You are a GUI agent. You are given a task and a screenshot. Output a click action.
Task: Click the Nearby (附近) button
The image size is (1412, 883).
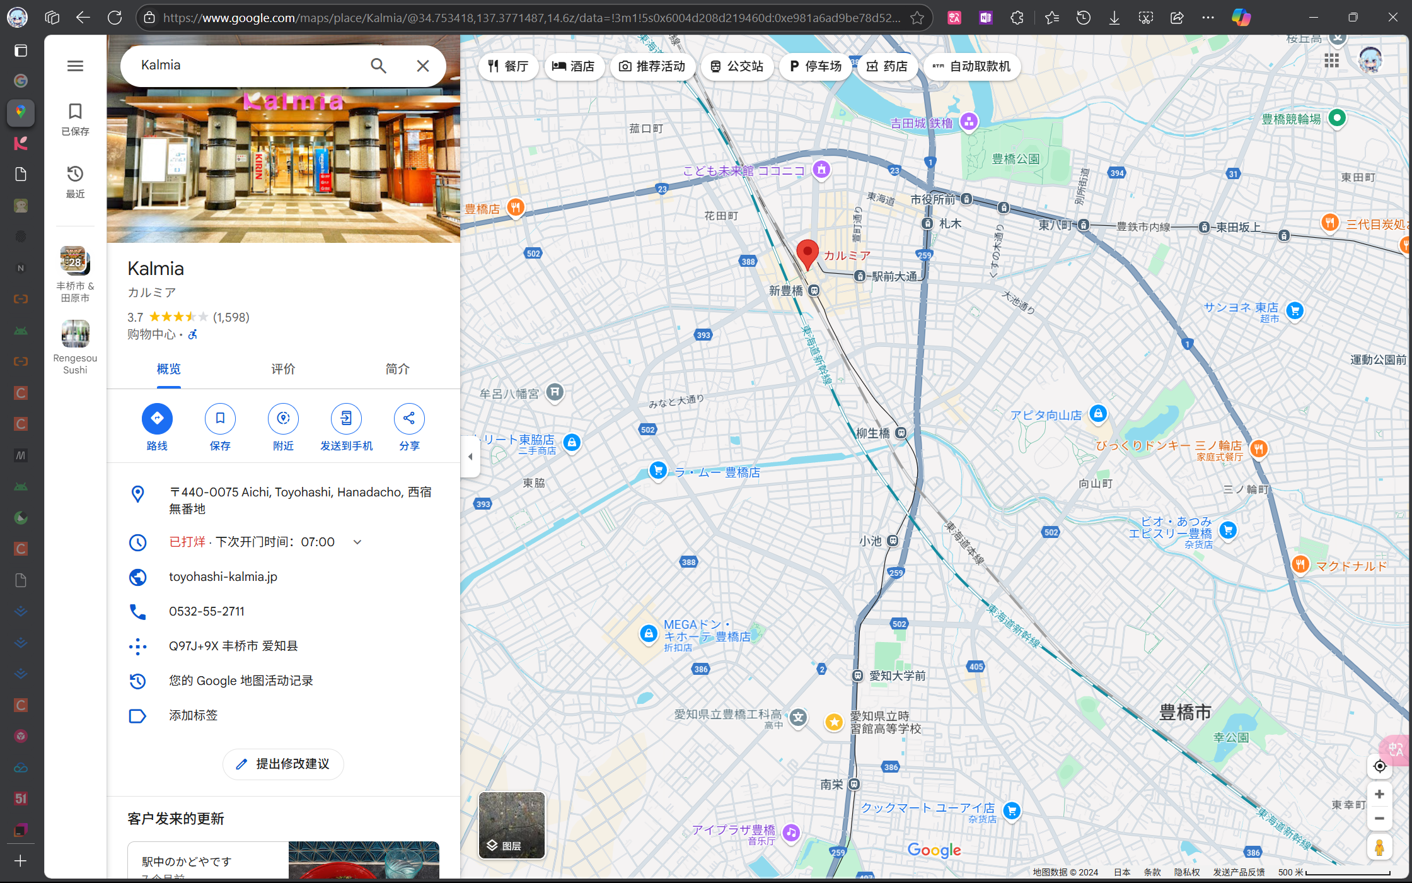click(x=283, y=428)
